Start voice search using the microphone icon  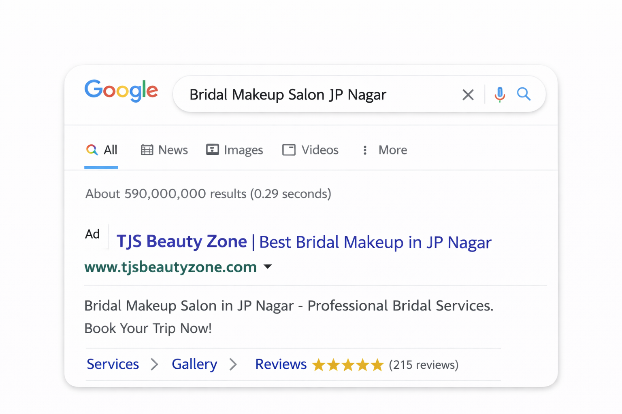point(500,95)
